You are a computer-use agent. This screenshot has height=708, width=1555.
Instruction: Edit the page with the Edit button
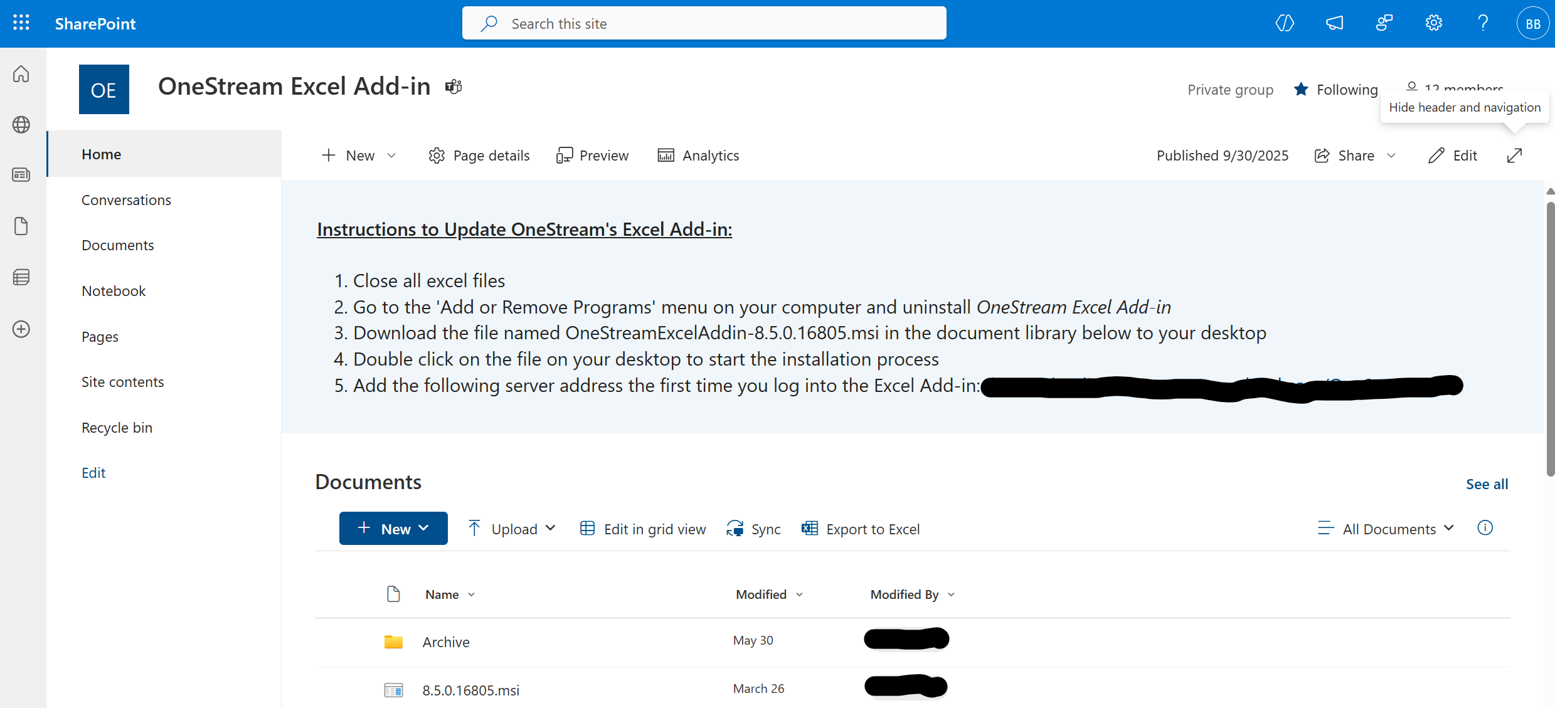pos(1453,156)
